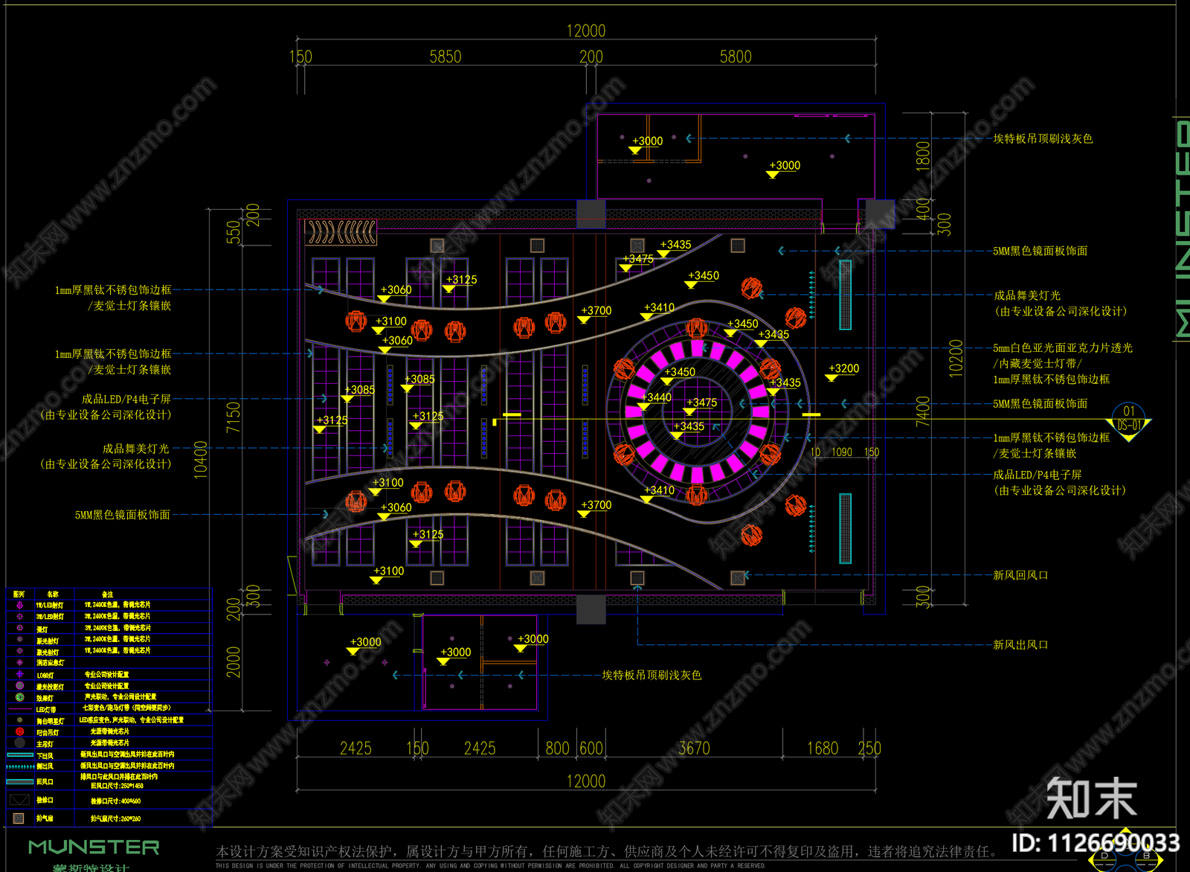Pick the 主吊灯 legend symbol
This screenshot has width=1190, height=872.
(19, 743)
